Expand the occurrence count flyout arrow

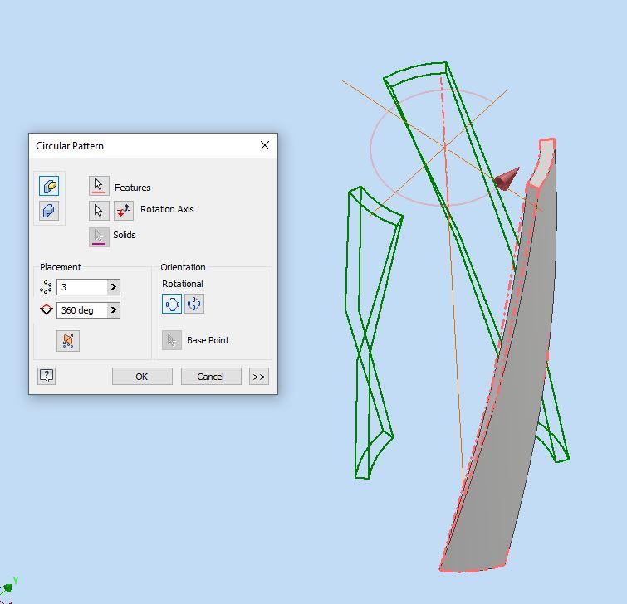(x=114, y=287)
